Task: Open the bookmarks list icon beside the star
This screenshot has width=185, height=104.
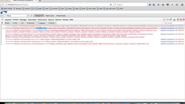Action: click(154, 5)
